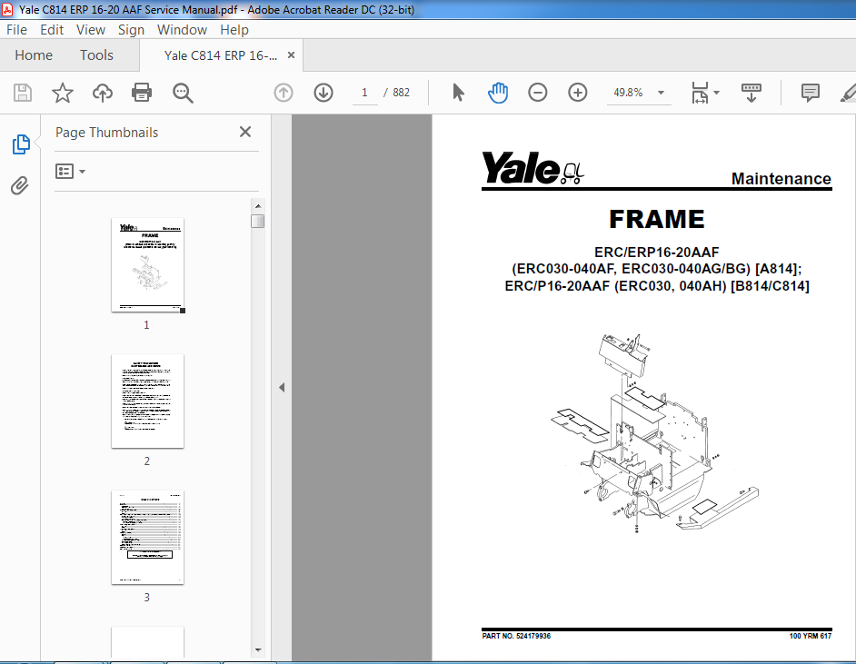Screen dimensions: 856x664
Task: Add a comment with speech bubble icon
Action: pos(811,93)
